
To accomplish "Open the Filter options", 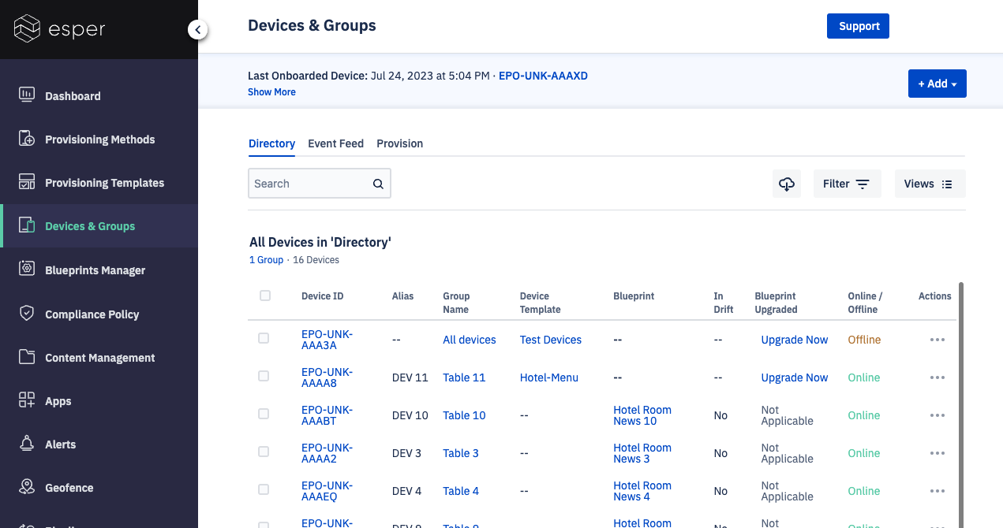I will click(x=847, y=184).
